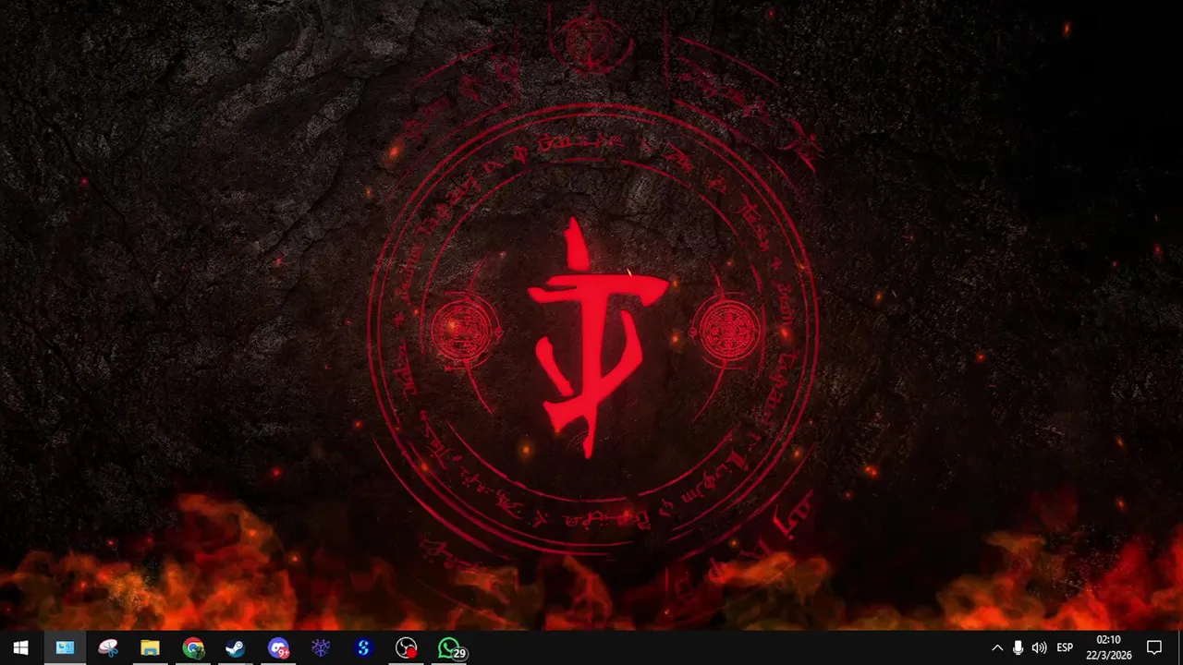Change the ESP input language
The width and height of the screenshot is (1183, 665).
pyautogui.click(x=1065, y=648)
